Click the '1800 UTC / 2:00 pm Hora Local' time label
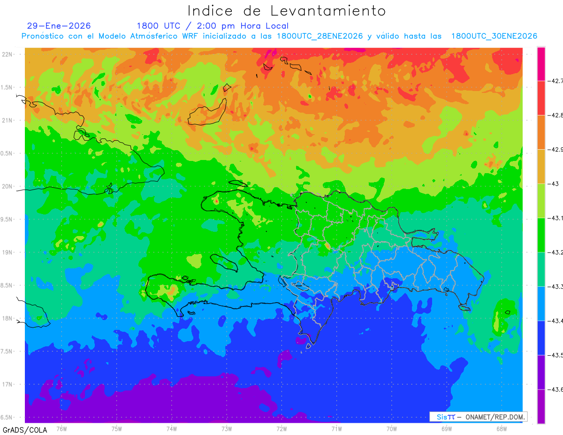The height and width of the screenshot is (435, 563). tap(213, 26)
